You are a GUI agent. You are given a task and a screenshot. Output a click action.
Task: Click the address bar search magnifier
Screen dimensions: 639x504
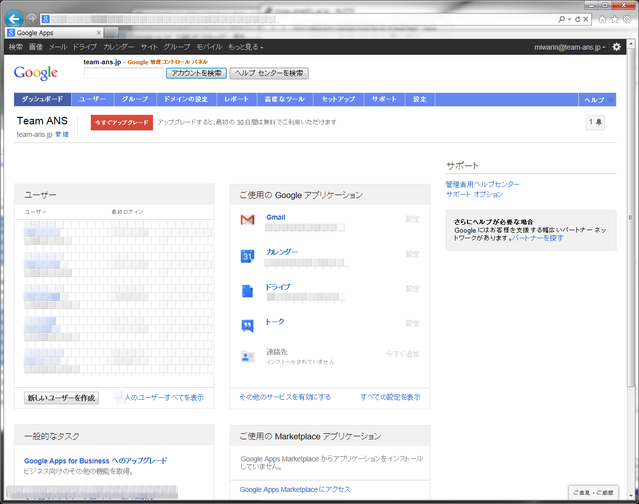point(562,19)
